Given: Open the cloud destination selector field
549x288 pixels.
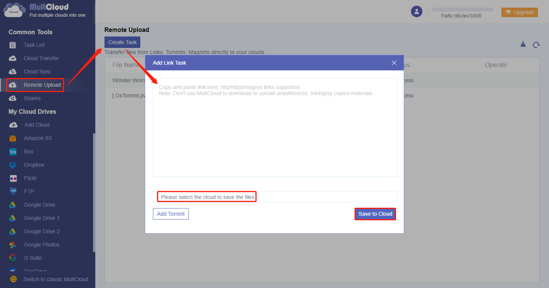Looking at the screenshot, I should click(275, 197).
